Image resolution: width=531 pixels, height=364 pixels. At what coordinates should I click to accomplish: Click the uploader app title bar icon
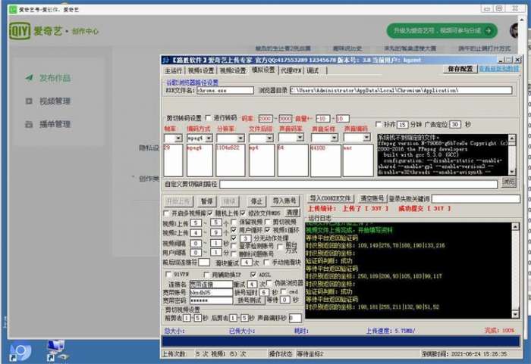[x=165, y=60]
